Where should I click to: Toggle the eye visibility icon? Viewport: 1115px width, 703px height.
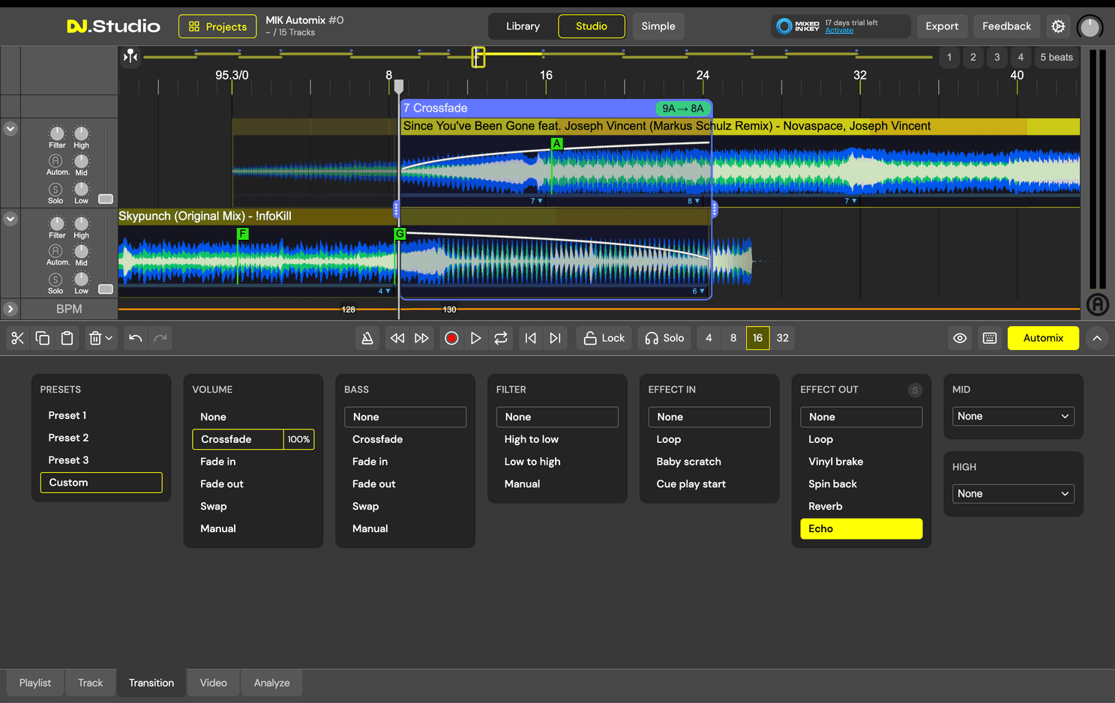(x=960, y=338)
